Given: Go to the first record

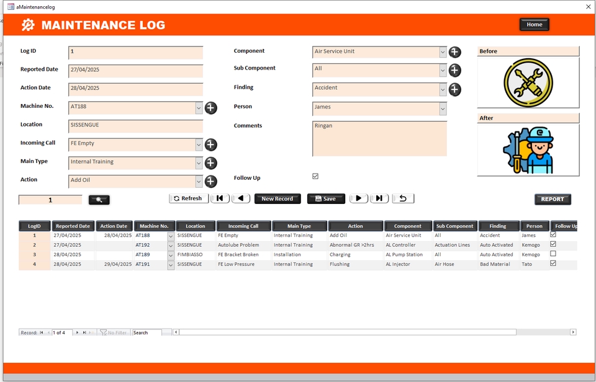Looking at the screenshot, I should click(x=220, y=198).
